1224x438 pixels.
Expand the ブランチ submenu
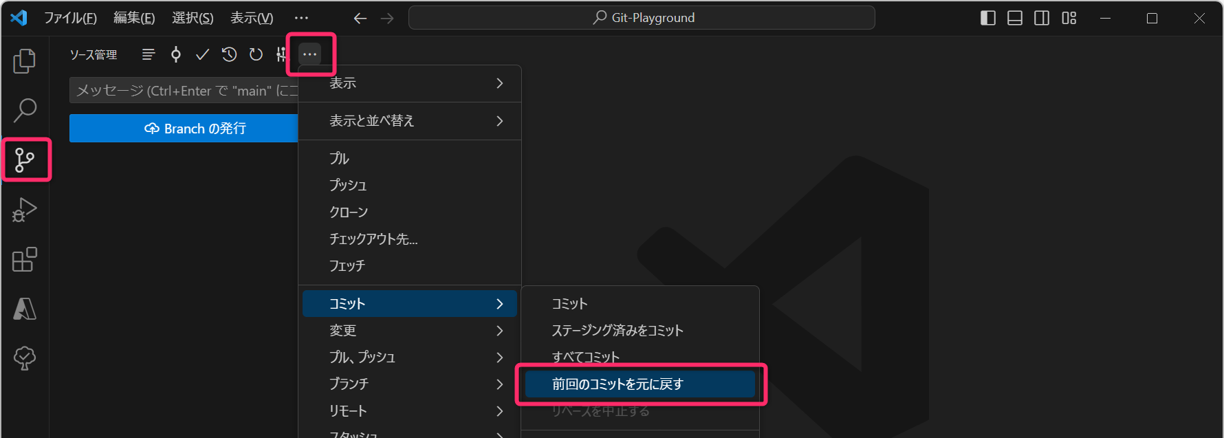(x=410, y=384)
